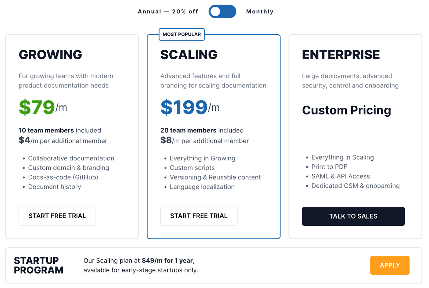Click the SCALING plan heading
The image size is (429, 288).
(189, 55)
